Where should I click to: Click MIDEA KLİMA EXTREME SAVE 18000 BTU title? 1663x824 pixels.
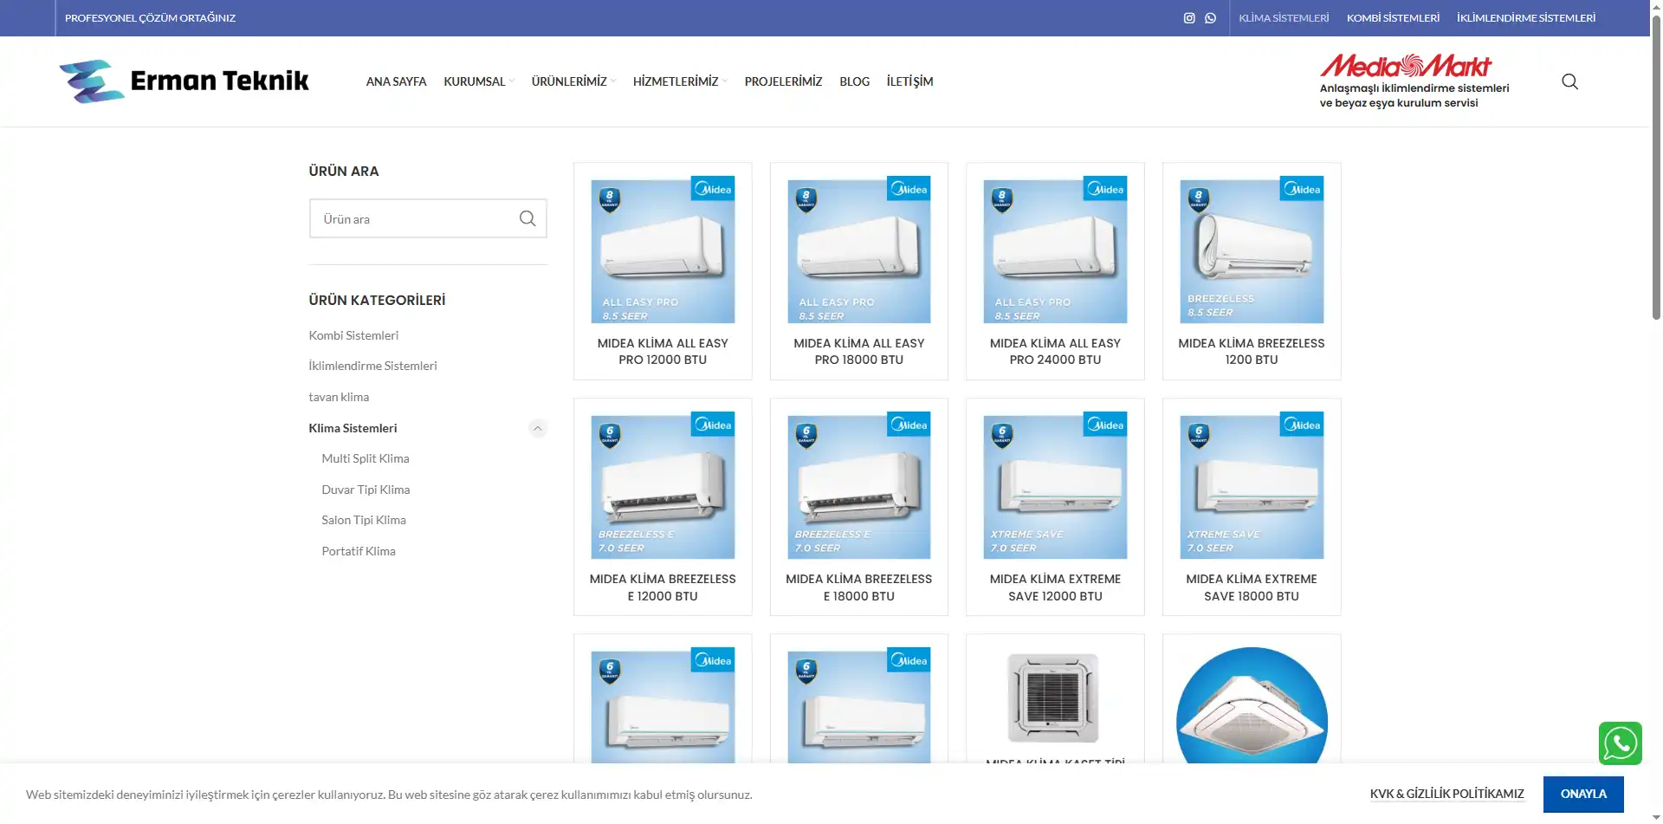point(1252,587)
